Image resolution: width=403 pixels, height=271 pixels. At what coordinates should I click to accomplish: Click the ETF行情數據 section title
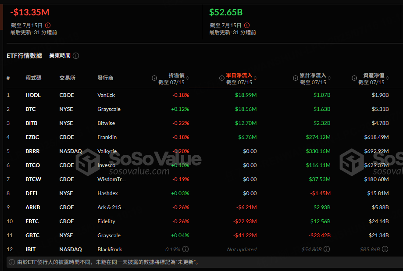click(x=25, y=56)
